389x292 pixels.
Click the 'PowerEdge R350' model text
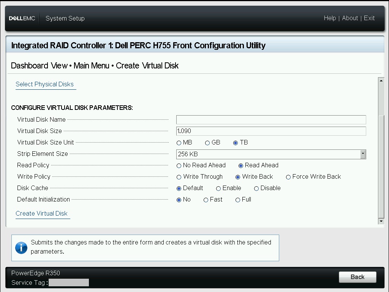point(35,273)
